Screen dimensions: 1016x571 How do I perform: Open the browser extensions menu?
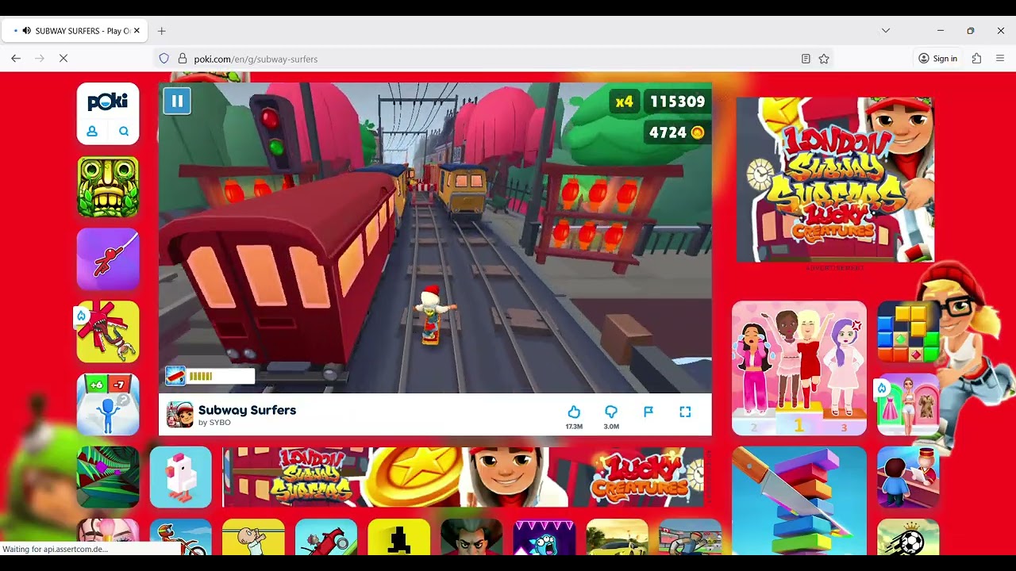click(976, 59)
